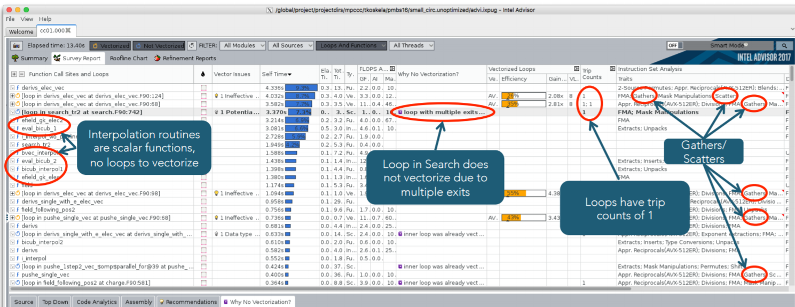Tick checkbox for loop at derivs_elec_vec.F90:124

(x=203, y=96)
